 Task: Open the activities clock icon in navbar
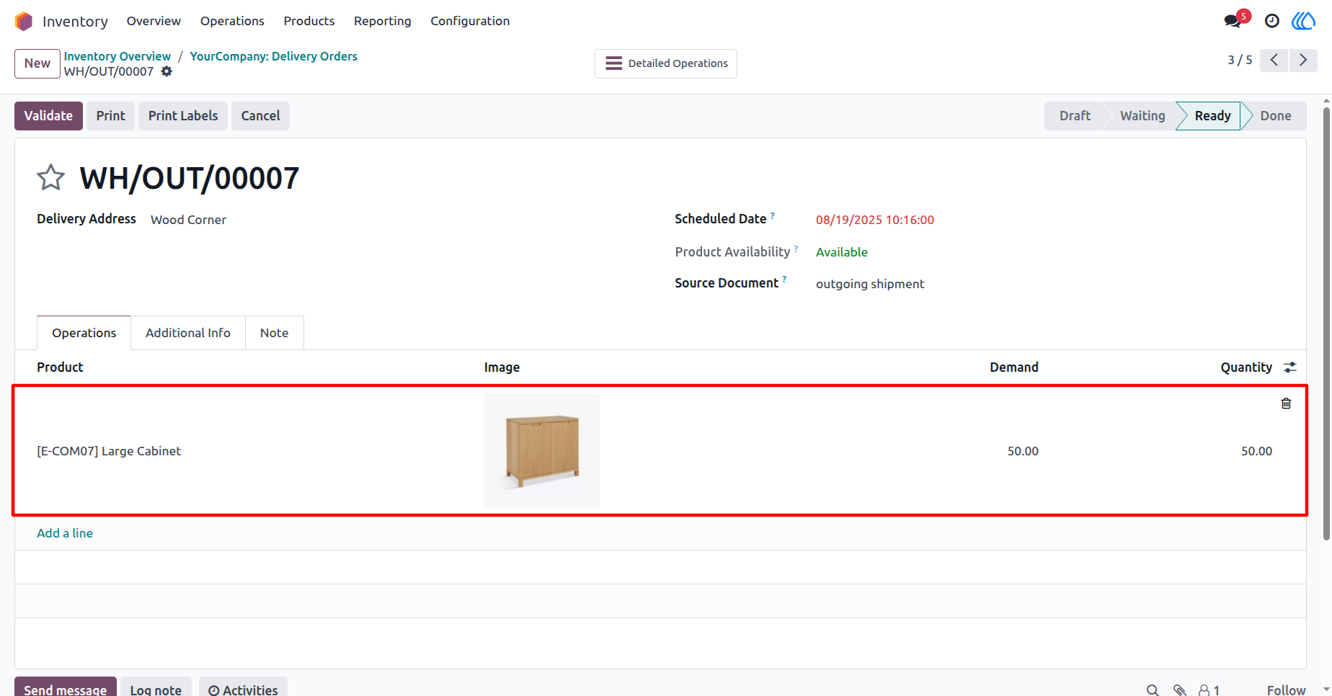[1272, 21]
